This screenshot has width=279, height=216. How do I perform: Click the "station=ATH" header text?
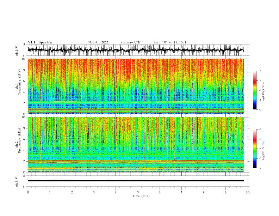click(131, 42)
